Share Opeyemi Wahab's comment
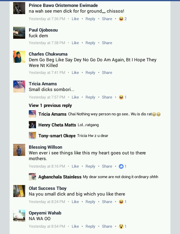Screen dimensions: 180x234 (107, 226)
